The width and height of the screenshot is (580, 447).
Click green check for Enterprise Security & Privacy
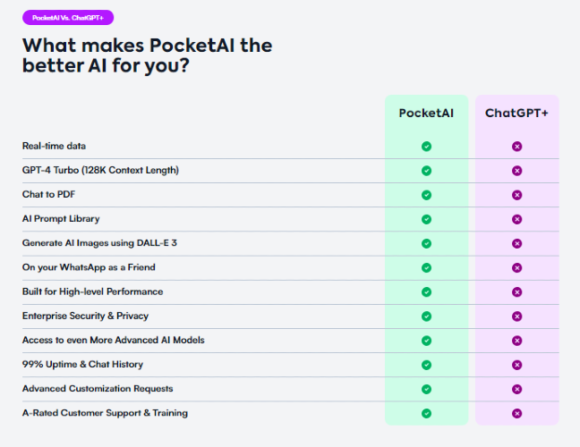pyautogui.click(x=426, y=316)
